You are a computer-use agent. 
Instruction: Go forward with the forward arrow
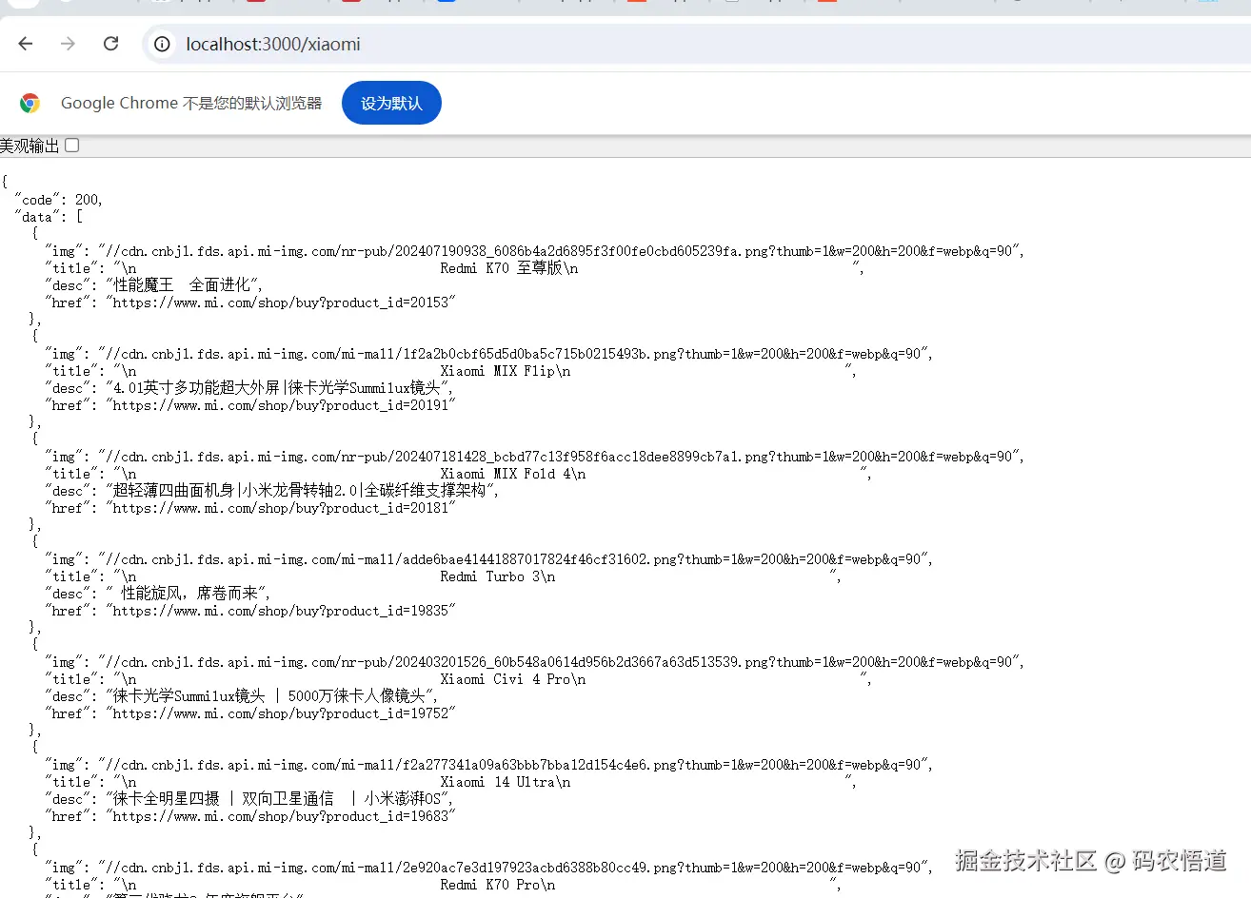68,44
